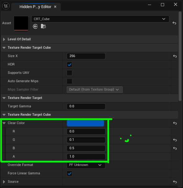Reset the Asset property to default
183x188 pixels.
tap(174, 23)
